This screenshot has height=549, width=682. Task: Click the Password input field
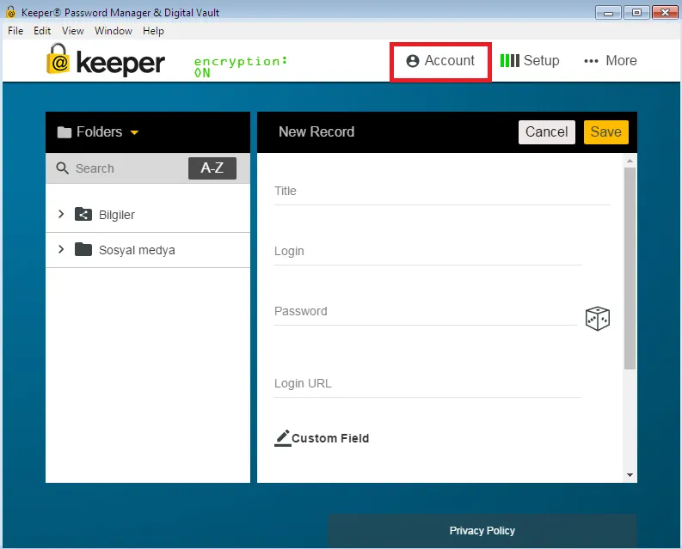point(425,312)
